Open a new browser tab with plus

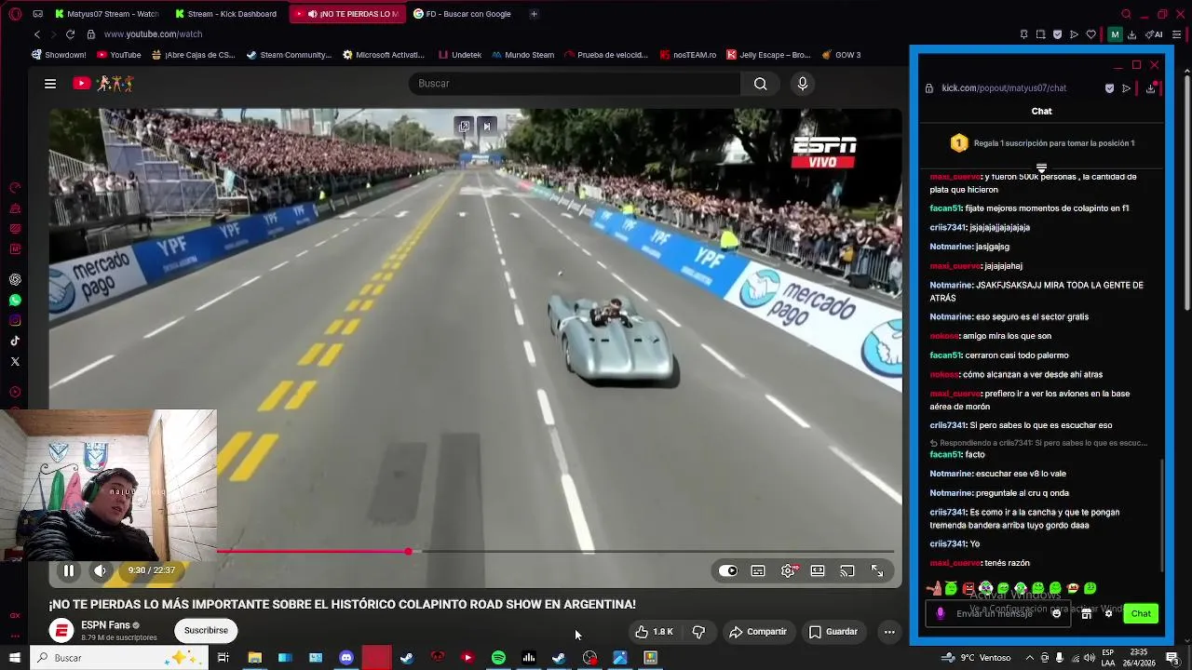click(x=534, y=14)
